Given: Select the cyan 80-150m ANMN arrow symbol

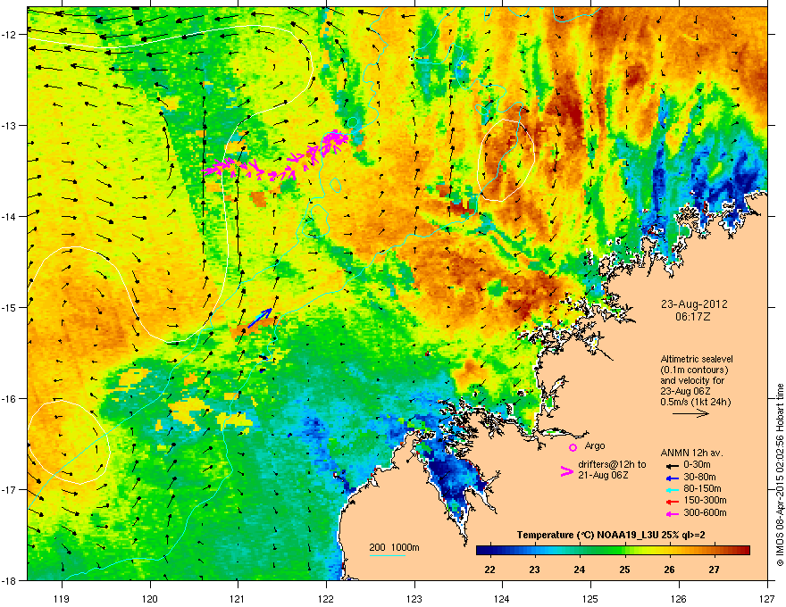Looking at the screenshot, I should click(x=673, y=489).
